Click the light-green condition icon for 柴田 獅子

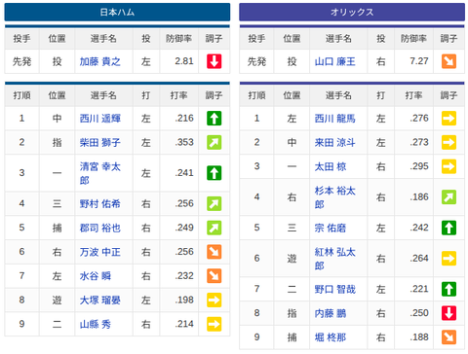pos(214,142)
